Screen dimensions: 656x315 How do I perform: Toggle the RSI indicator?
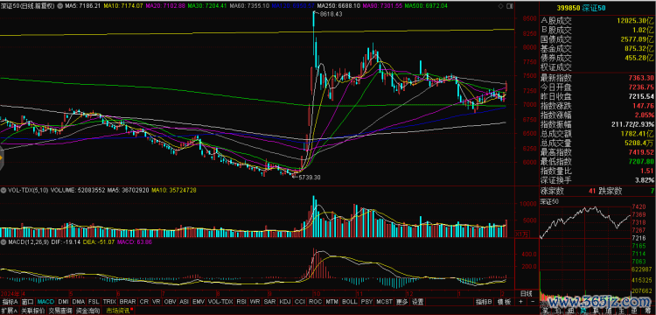pos(241,301)
